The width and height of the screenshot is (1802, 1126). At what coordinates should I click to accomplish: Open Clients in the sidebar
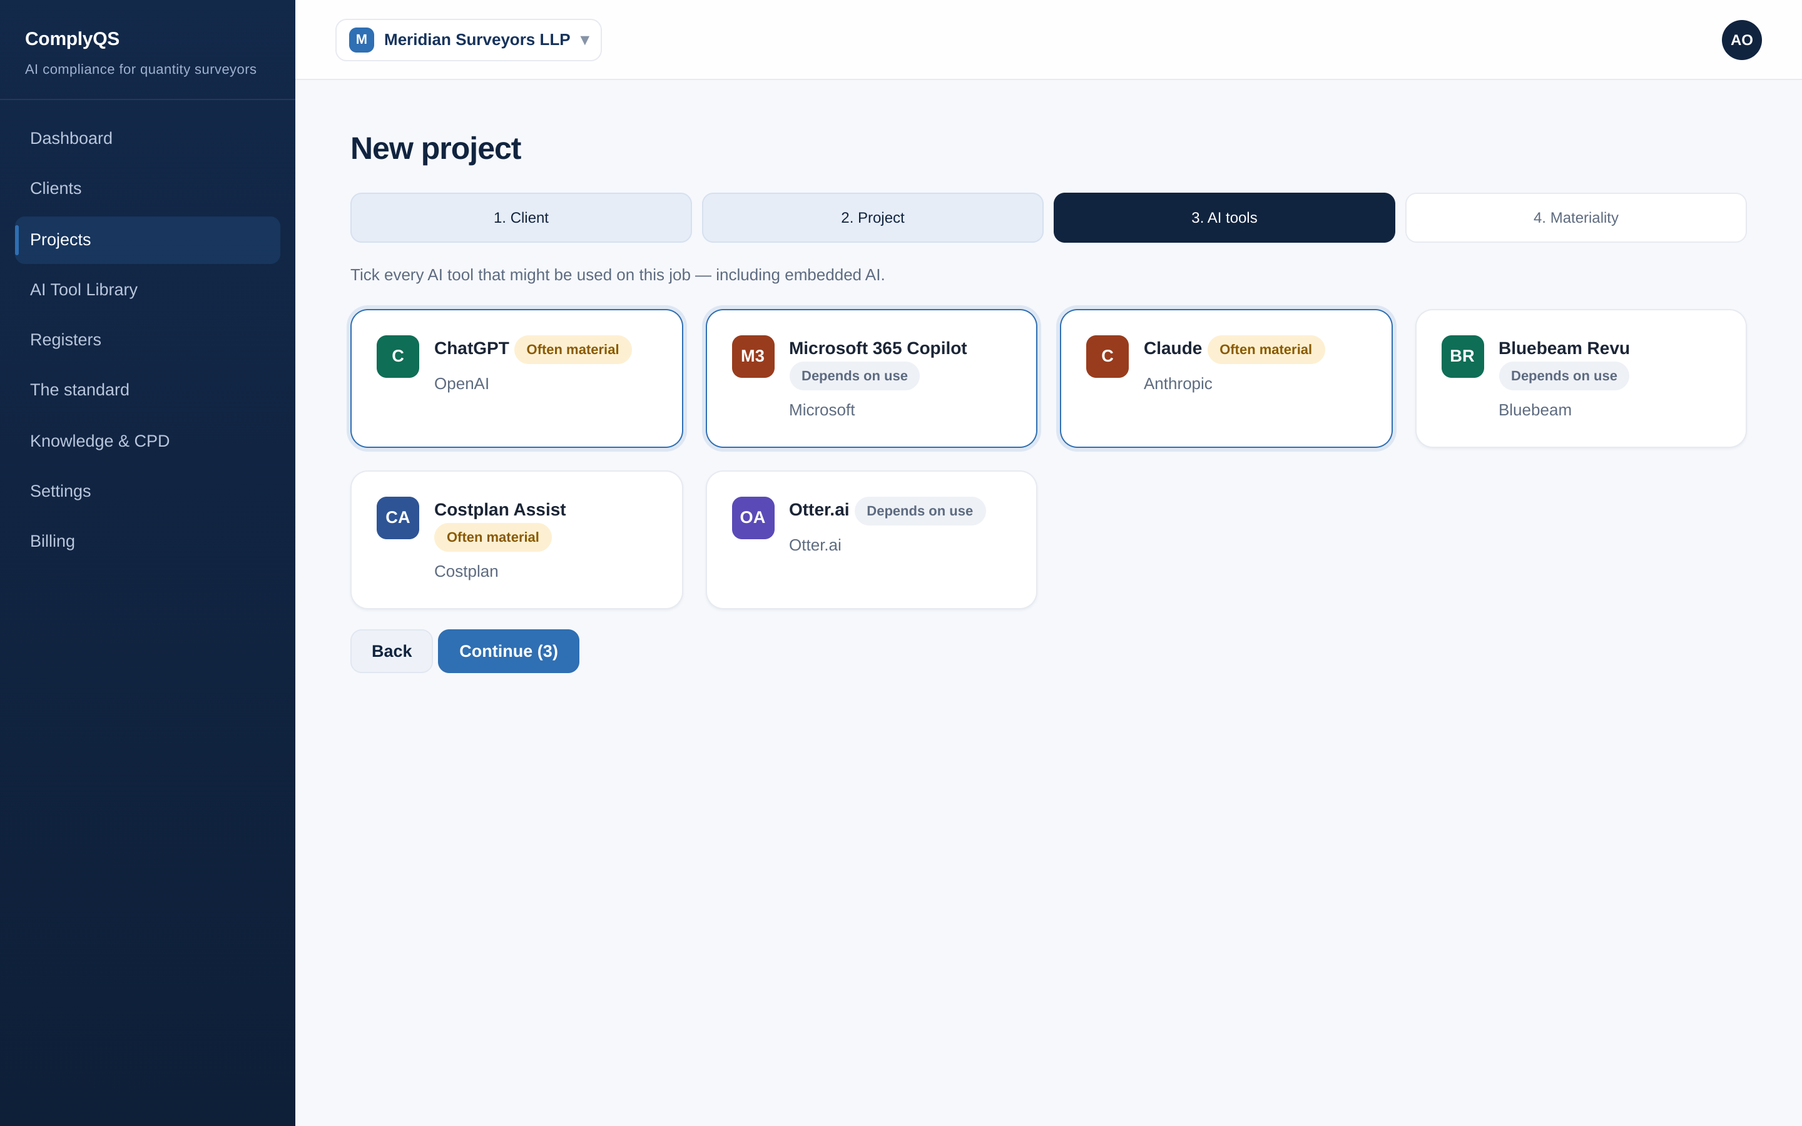click(148, 188)
